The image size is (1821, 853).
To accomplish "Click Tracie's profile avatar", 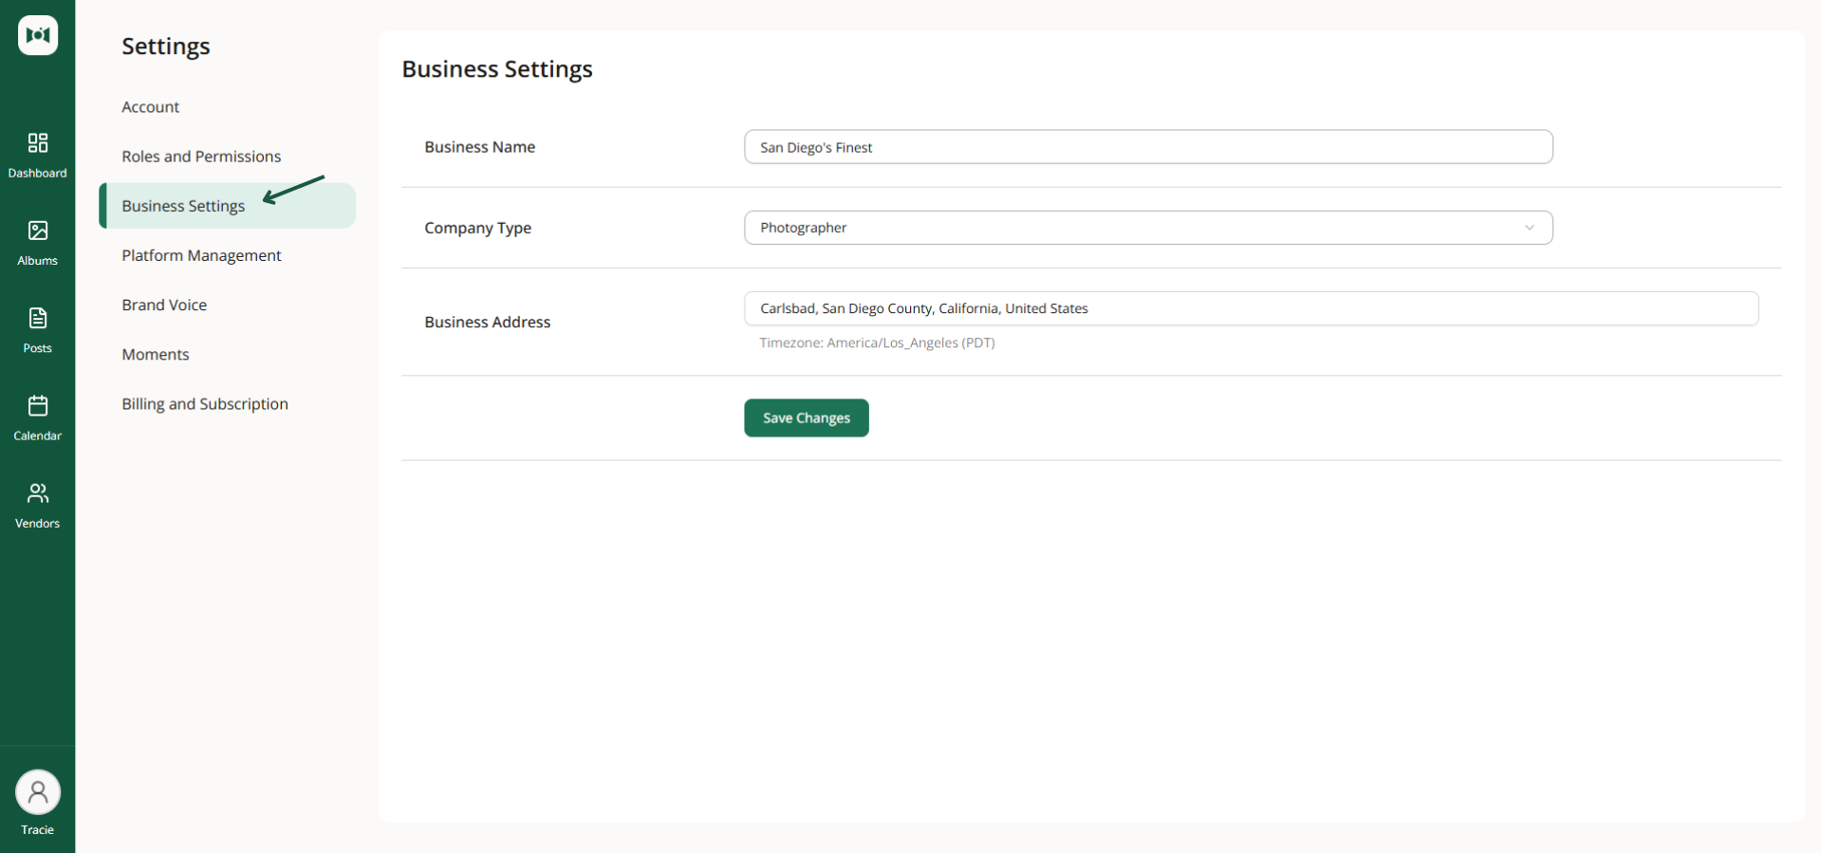I will tap(38, 792).
